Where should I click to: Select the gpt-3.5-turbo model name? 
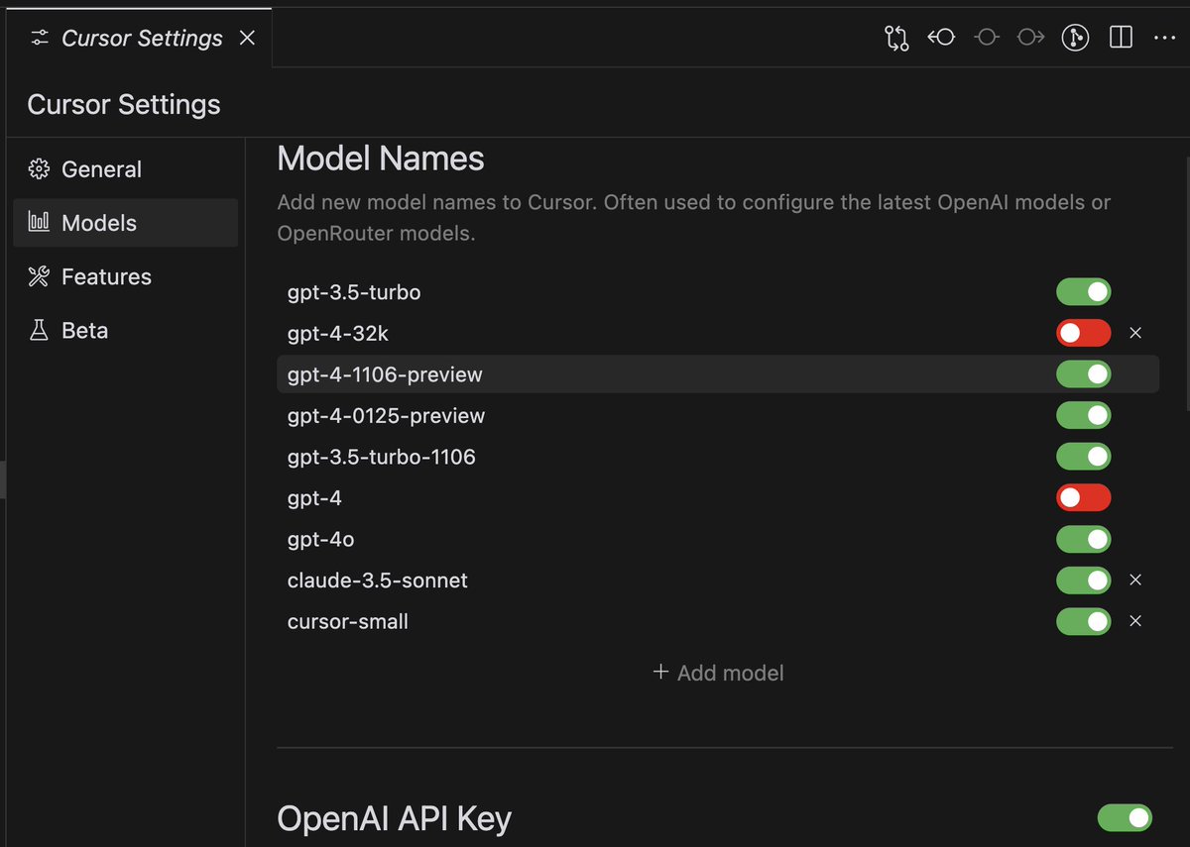click(x=354, y=292)
